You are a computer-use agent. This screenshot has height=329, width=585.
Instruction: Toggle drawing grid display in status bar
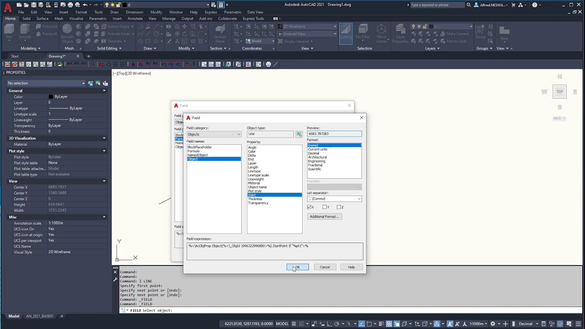pyautogui.click(x=294, y=324)
